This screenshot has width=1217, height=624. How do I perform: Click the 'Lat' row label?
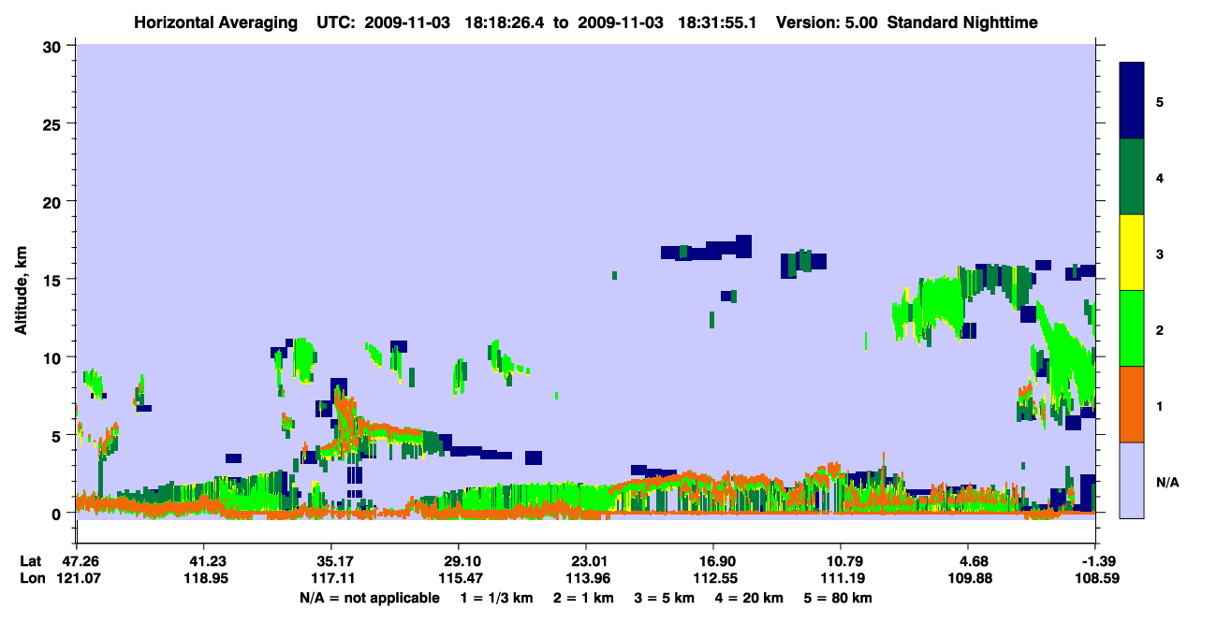tap(29, 561)
